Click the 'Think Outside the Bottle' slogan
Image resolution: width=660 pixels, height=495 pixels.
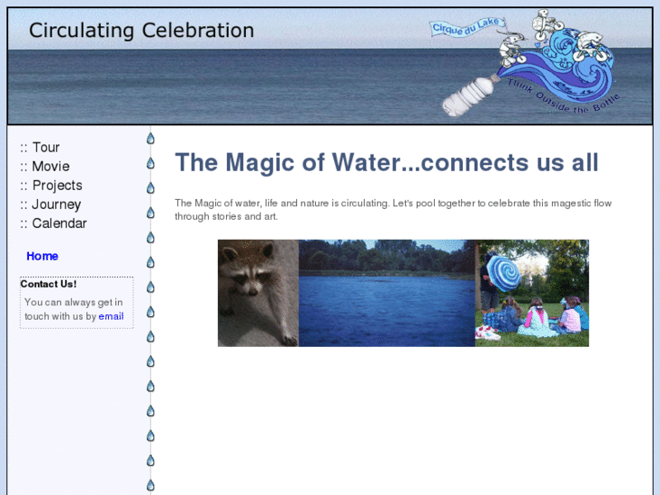(x=563, y=97)
